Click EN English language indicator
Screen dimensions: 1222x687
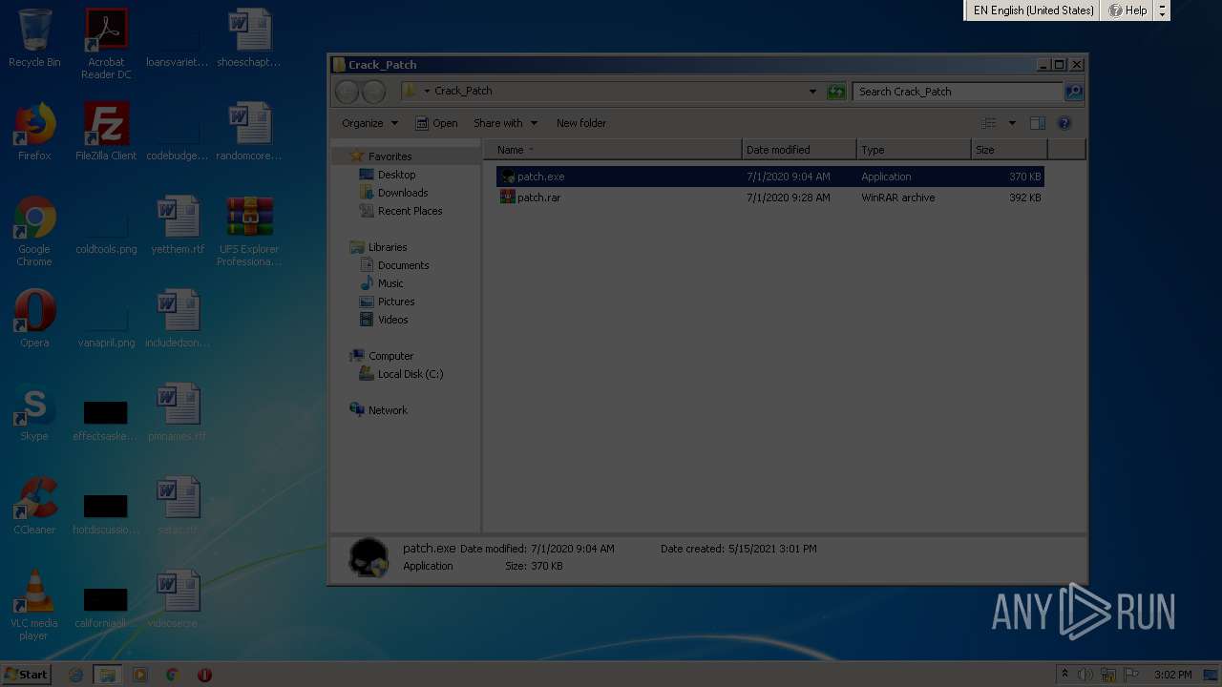(x=1033, y=10)
